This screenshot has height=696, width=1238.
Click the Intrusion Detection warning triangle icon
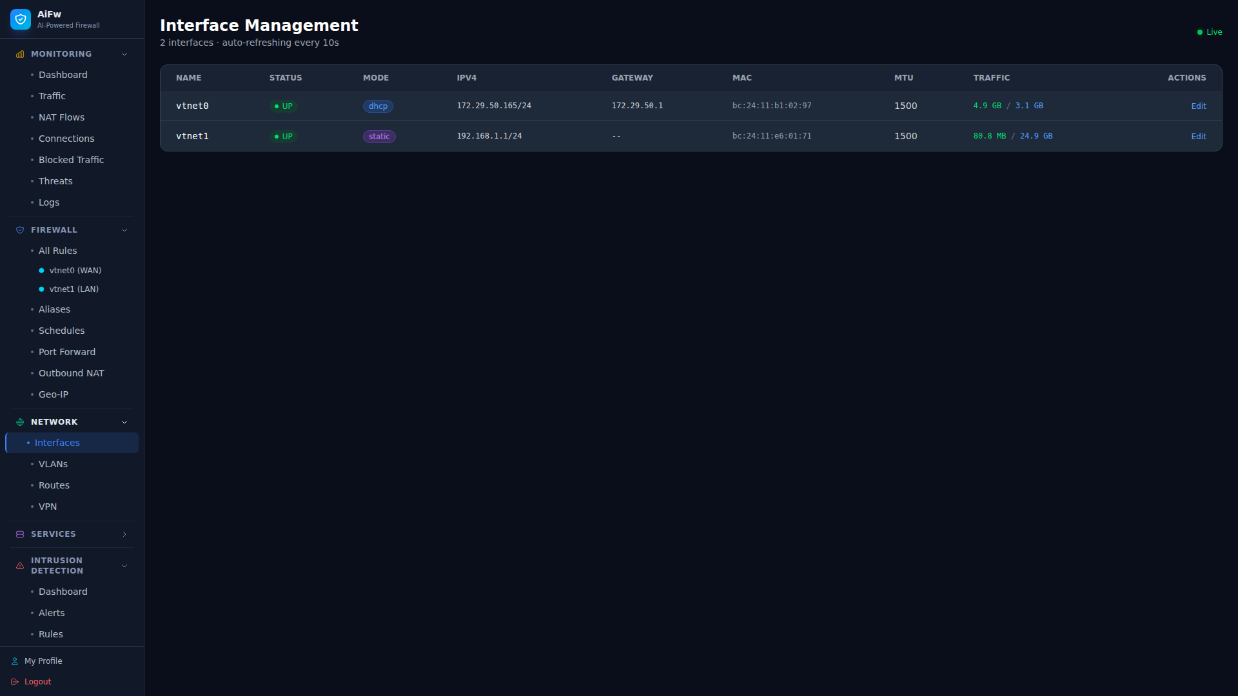click(20, 566)
